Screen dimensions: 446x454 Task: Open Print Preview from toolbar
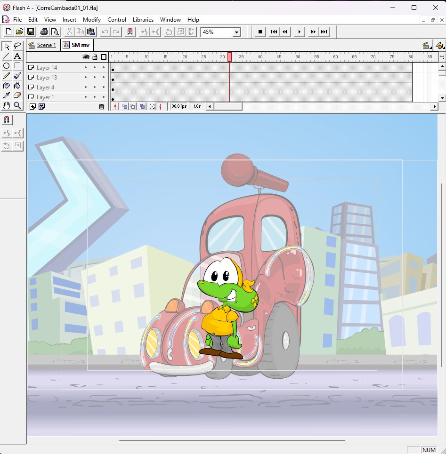pyautogui.click(x=55, y=32)
